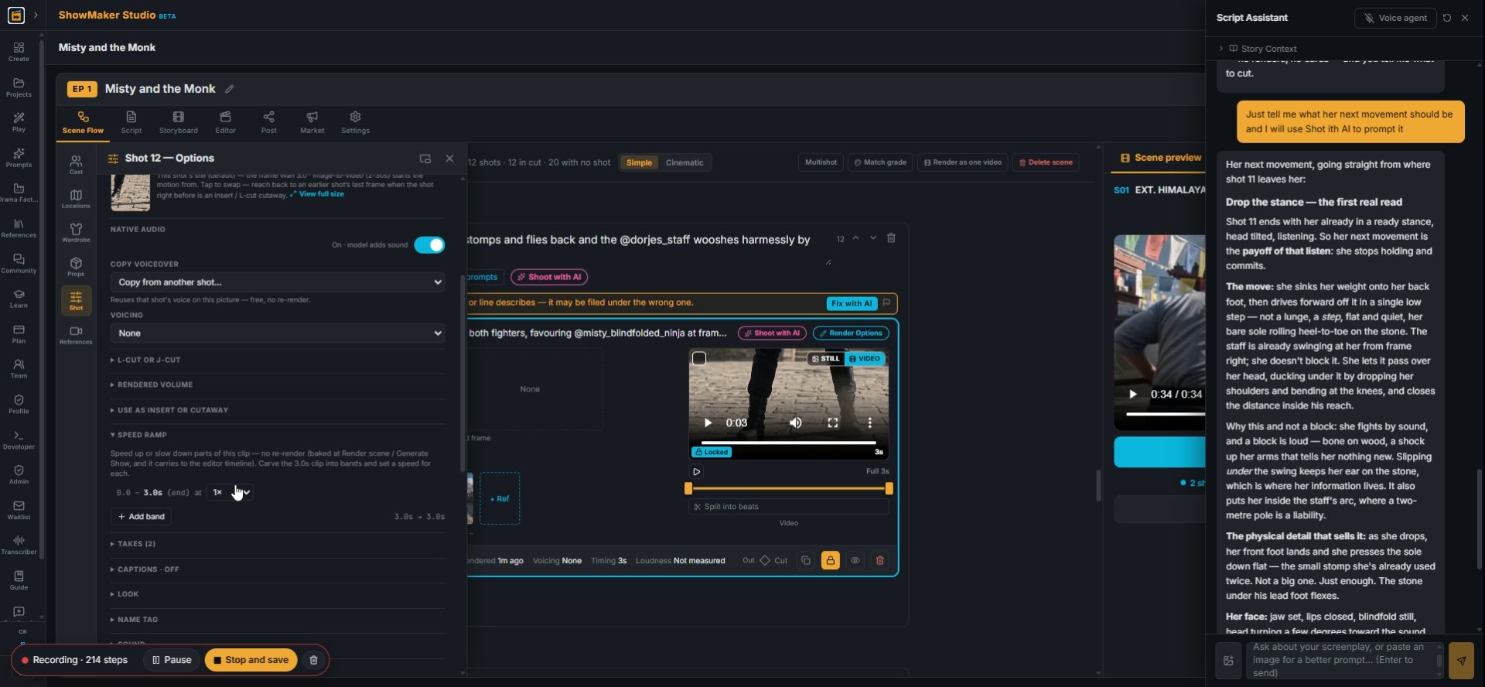Pop out the Shot 12 Options panel
Image resolution: width=1485 pixels, height=687 pixels.
pyautogui.click(x=425, y=159)
